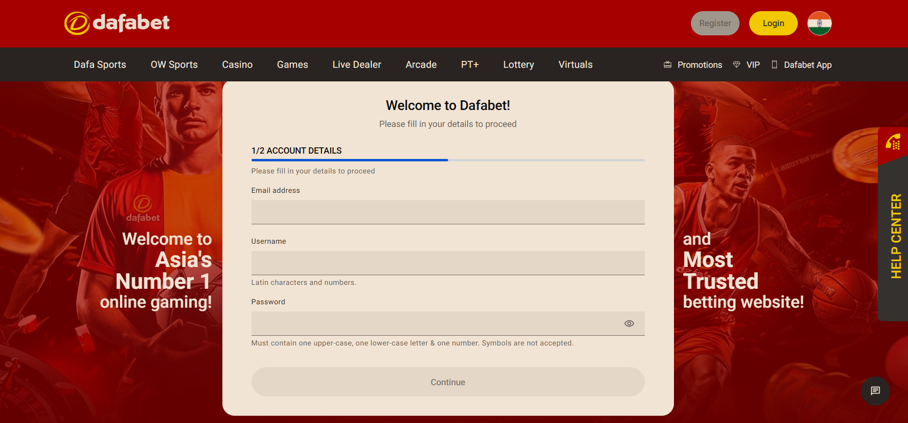Open the Dafa Sports menu
Viewport: 908px width, 423px height.
pos(100,65)
